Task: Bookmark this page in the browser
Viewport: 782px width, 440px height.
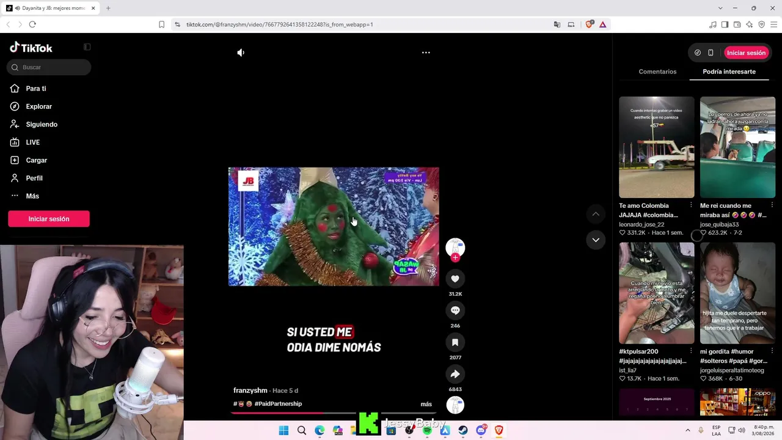Action: (x=161, y=24)
